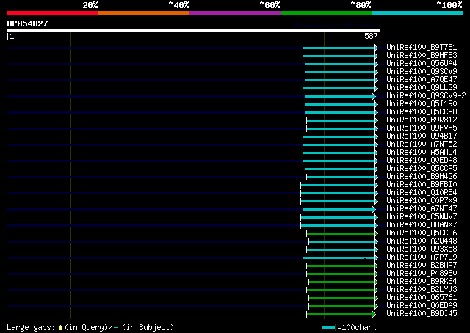Open the UniRef100_C5WWV7 entry text
Viewport: 470px width, 333px height.
(x=422, y=217)
